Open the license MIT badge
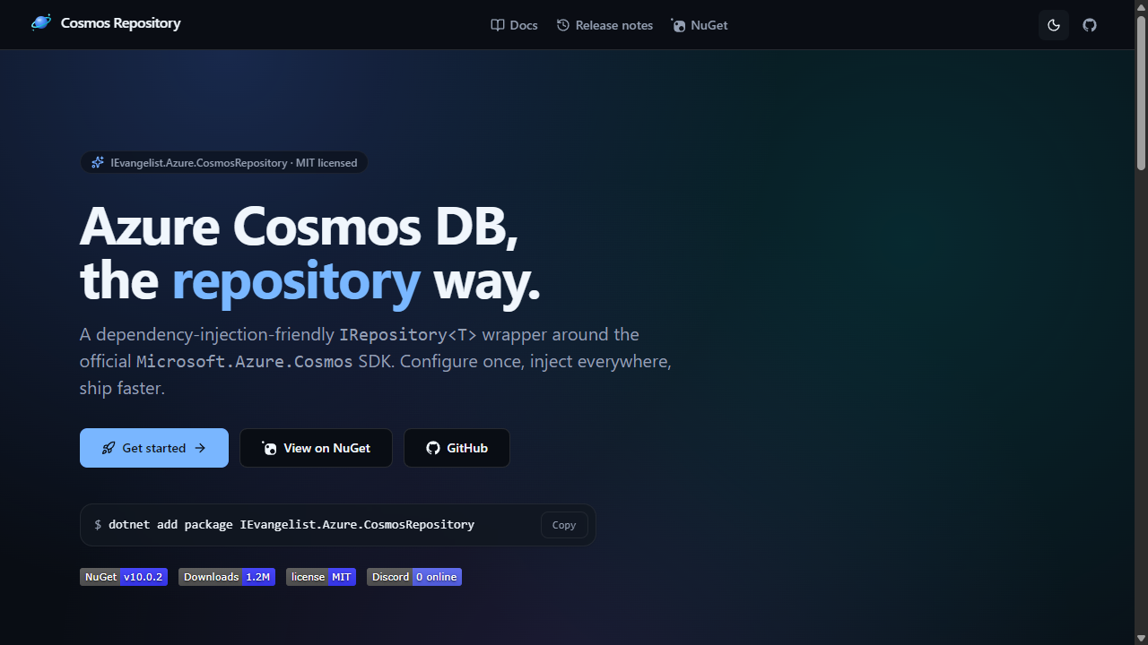 pyautogui.click(x=321, y=577)
